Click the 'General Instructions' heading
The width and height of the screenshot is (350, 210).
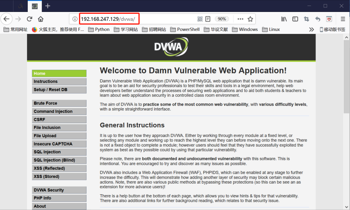point(132,125)
